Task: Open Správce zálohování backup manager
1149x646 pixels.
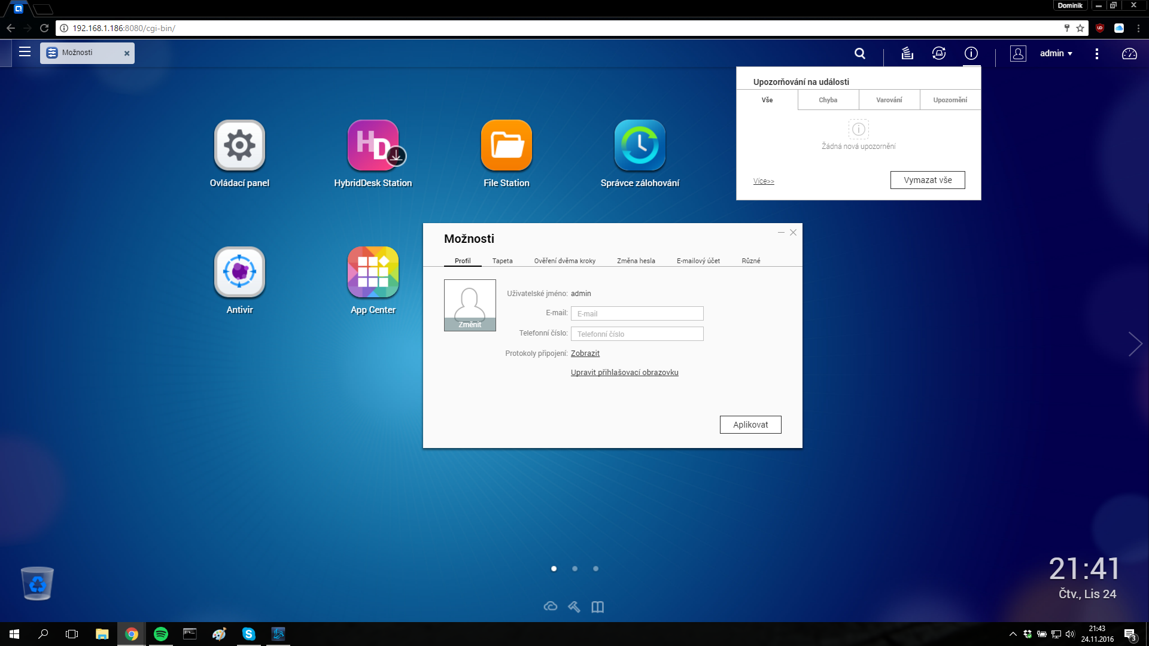Action: pos(640,145)
